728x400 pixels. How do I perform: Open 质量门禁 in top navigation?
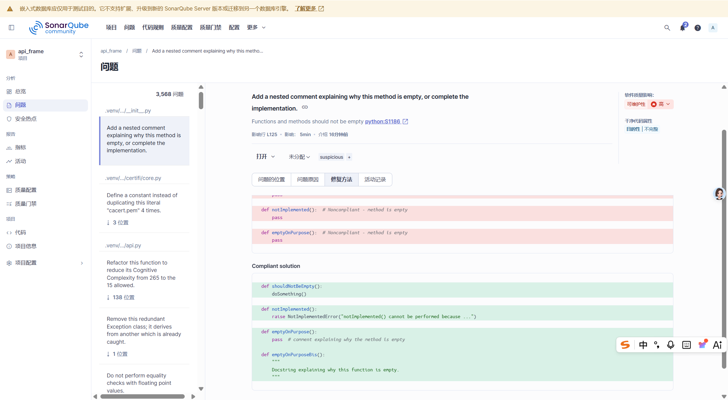click(211, 28)
